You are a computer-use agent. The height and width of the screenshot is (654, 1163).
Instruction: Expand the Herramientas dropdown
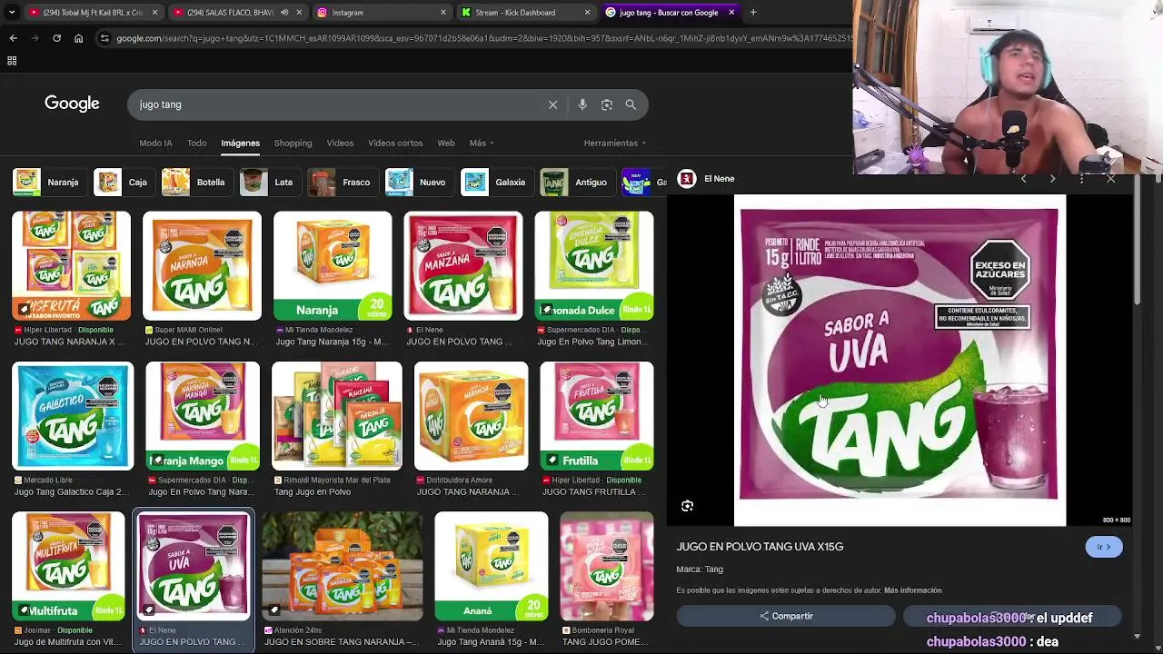[615, 143]
